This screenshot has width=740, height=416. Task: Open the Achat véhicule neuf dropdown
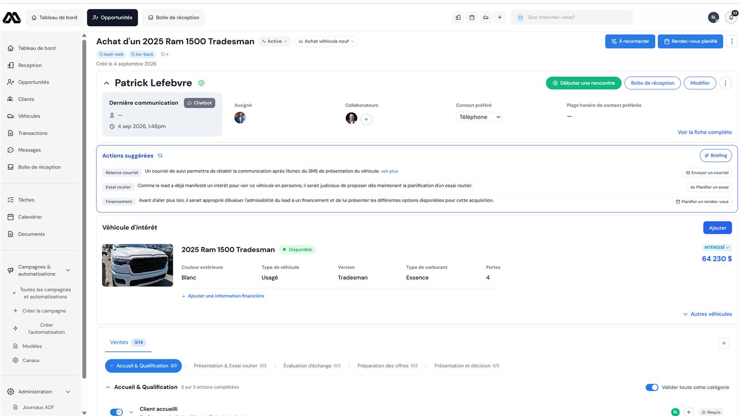327,41
